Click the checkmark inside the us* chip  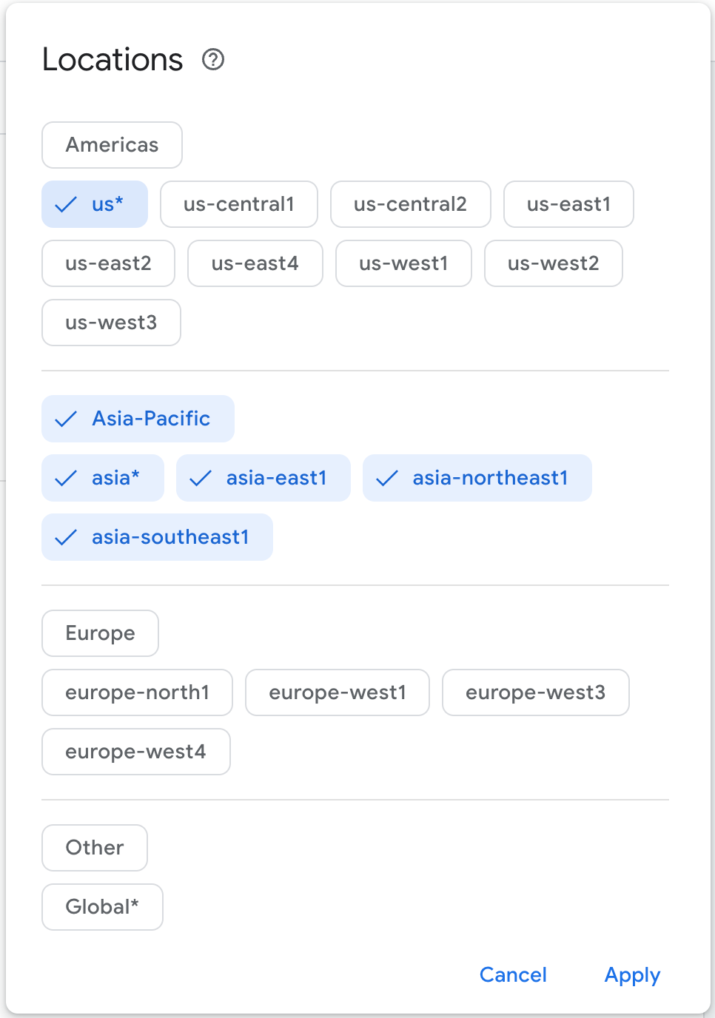(67, 204)
